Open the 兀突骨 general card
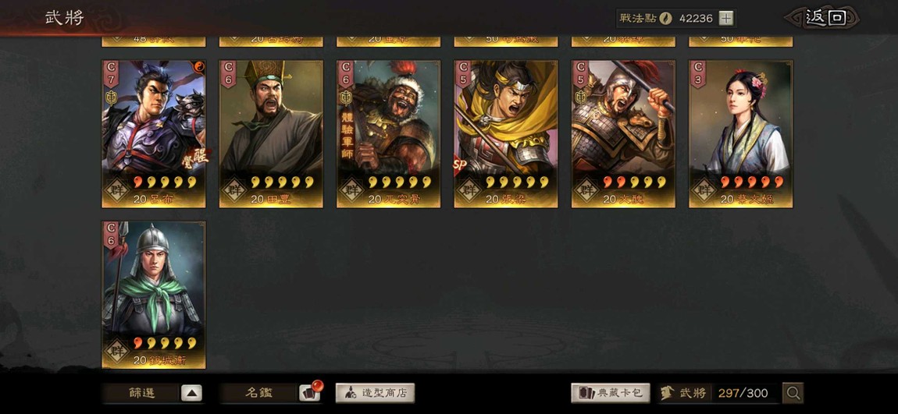898x414 pixels. click(388, 134)
